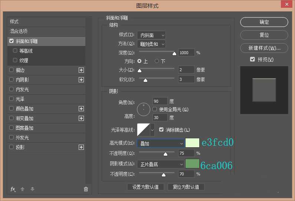Click the move effect up arrow icon

tap(22, 189)
